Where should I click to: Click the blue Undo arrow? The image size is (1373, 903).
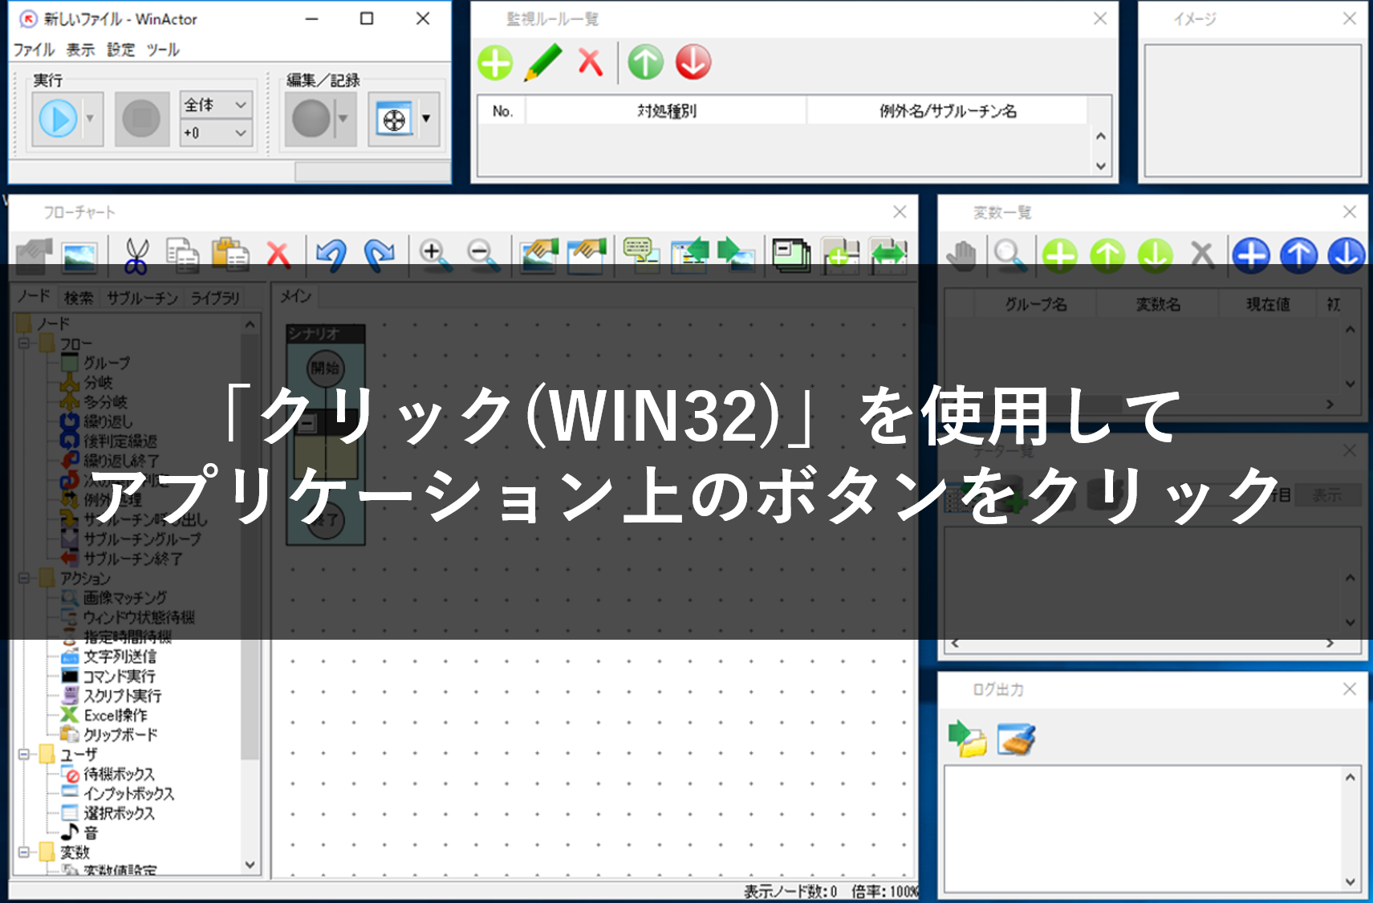[331, 254]
